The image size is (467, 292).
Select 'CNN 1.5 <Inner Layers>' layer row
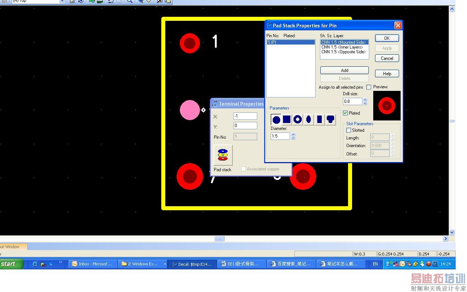(x=344, y=47)
